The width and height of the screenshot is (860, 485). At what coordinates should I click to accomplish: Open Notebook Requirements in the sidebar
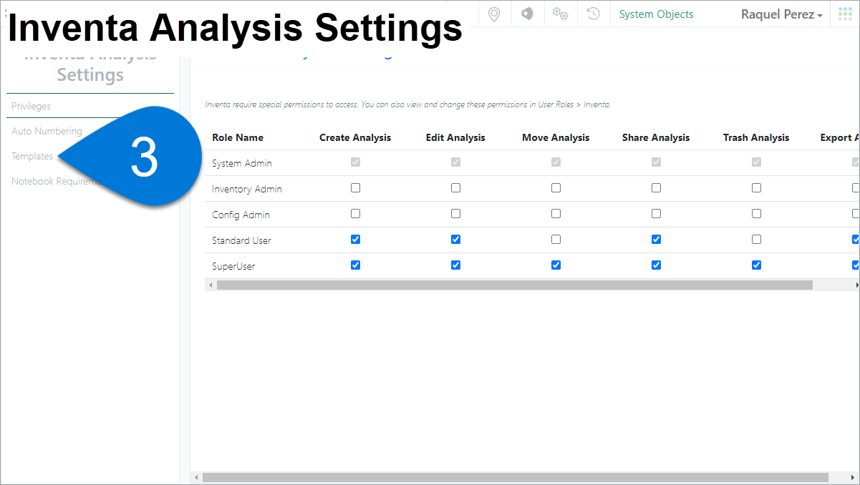tap(55, 181)
